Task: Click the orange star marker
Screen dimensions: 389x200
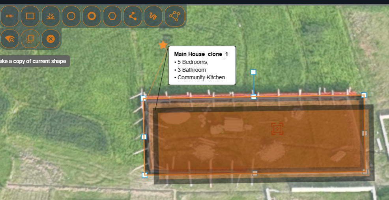Action: pyautogui.click(x=163, y=45)
